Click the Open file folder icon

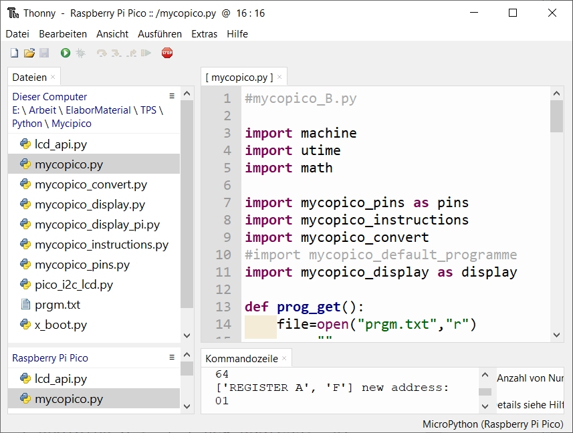(x=29, y=53)
